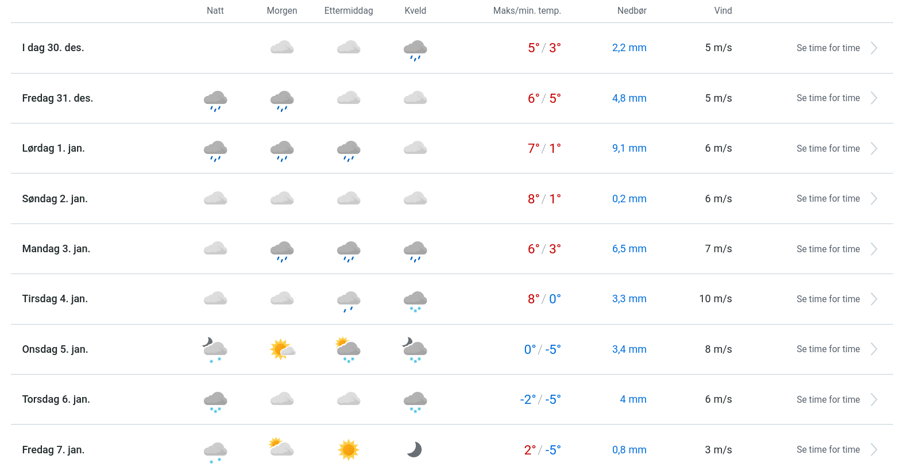
Task: Click the 9,1 mm precipitation value
Action: coord(629,148)
